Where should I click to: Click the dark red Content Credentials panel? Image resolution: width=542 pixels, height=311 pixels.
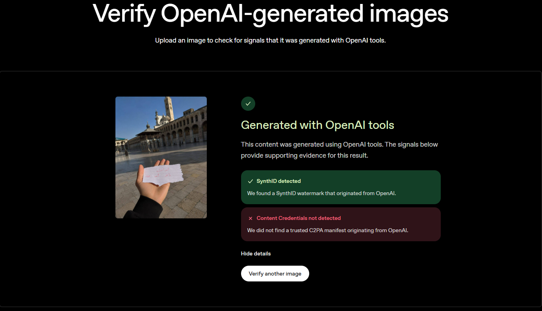tap(341, 224)
